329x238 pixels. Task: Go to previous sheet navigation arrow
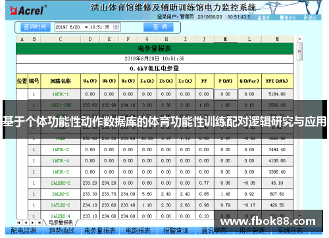pos(26,223)
